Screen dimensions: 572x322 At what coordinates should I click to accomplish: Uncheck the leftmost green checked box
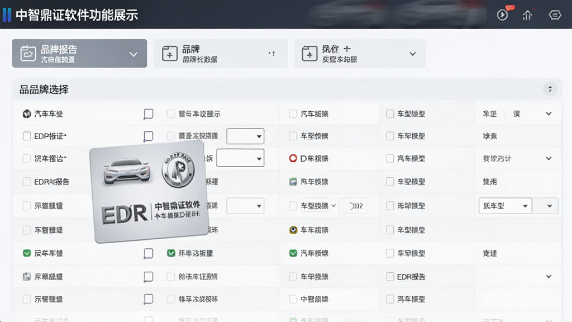[27, 253]
